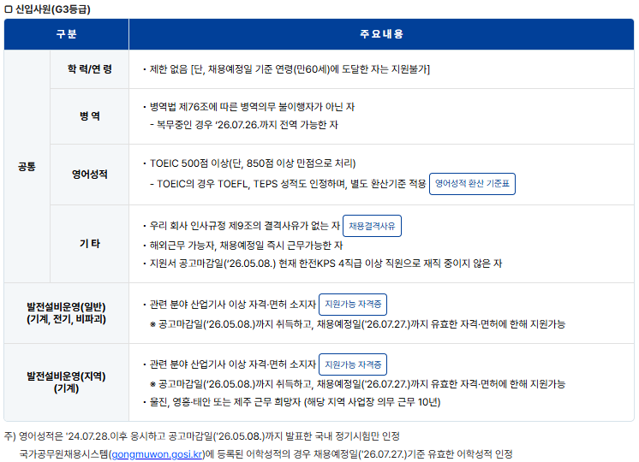The image size is (639, 462).
Task: Select the 영어성적 row label
Action: pyautogui.click(x=90, y=175)
